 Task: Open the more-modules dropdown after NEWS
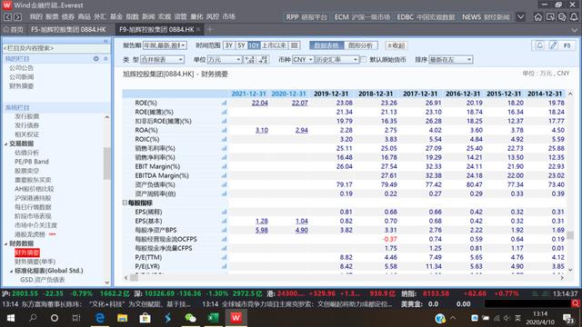point(521,17)
